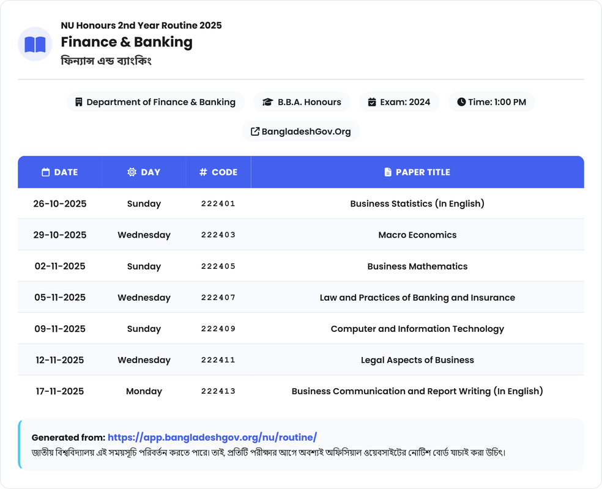The width and height of the screenshot is (602, 489).
Task: Click the graduation cap icon
Action: click(267, 102)
